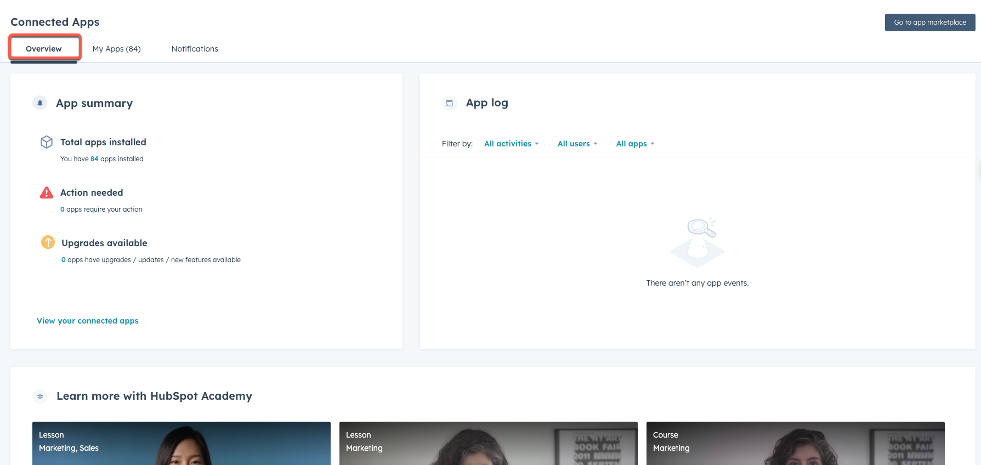The image size is (981, 465).
Task: Click the HubSpot Academy graduation cap icon
Action: (40, 396)
